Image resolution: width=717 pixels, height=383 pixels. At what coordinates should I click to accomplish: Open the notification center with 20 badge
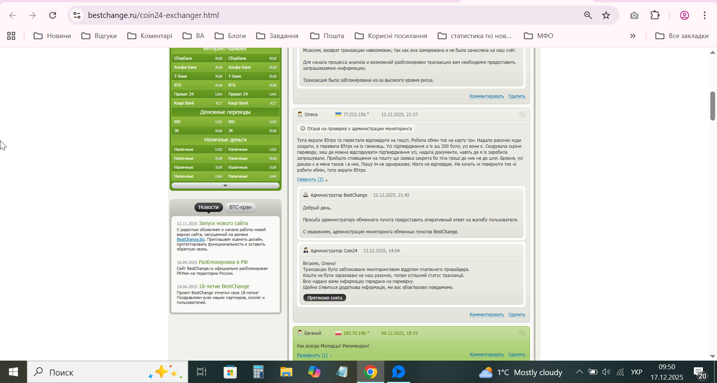[x=700, y=373]
